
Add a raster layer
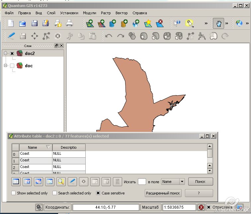click(x=102, y=23)
